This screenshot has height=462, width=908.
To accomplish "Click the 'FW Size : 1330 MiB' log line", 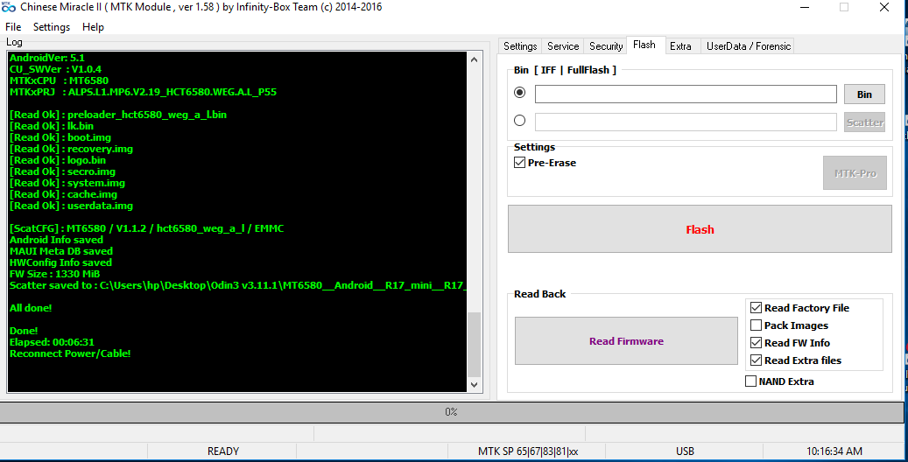I will point(54,274).
